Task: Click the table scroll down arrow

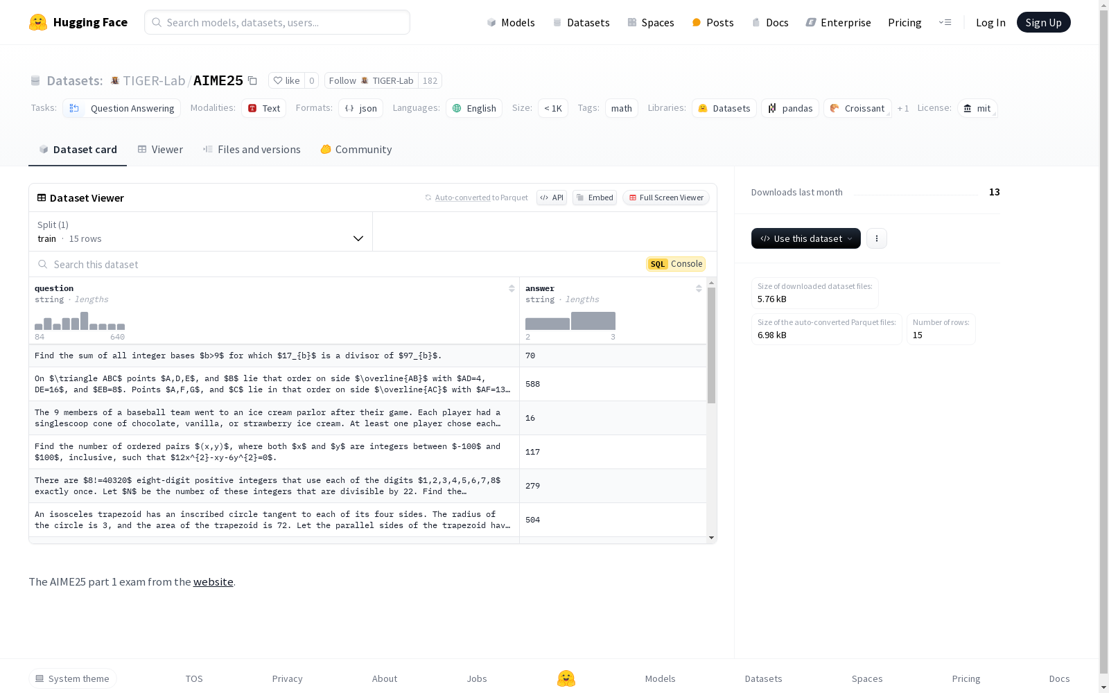Action: point(711,538)
